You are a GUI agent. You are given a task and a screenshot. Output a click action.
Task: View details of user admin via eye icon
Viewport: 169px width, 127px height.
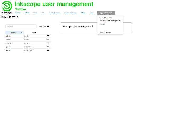pyautogui.click(x=48, y=36)
